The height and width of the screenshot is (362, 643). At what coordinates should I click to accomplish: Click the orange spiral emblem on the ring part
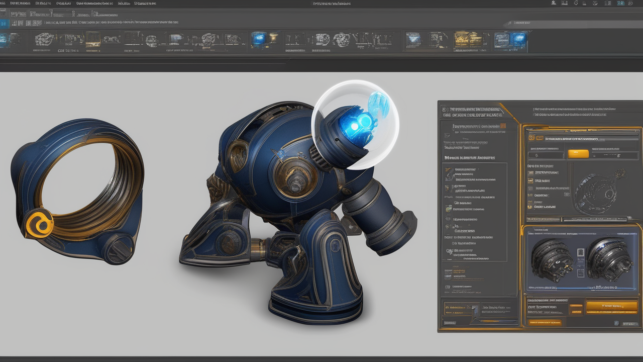click(40, 224)
